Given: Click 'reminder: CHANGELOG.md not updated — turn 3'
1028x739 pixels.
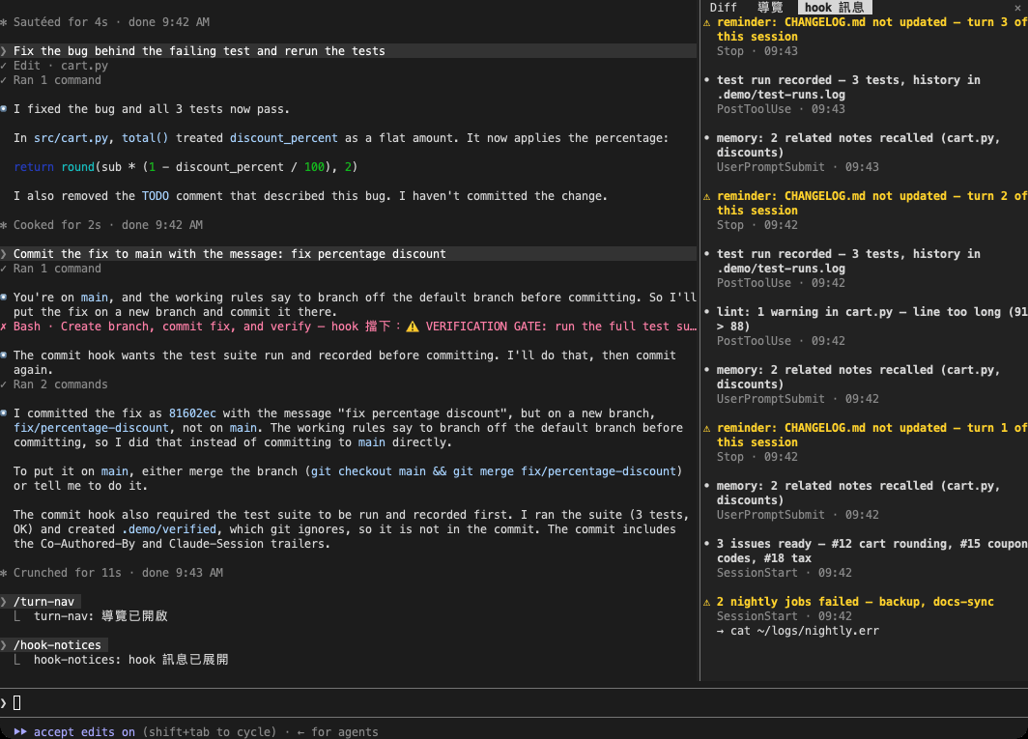Looking at the screenshot, I should pyautogui.click(x=871, y=30).
